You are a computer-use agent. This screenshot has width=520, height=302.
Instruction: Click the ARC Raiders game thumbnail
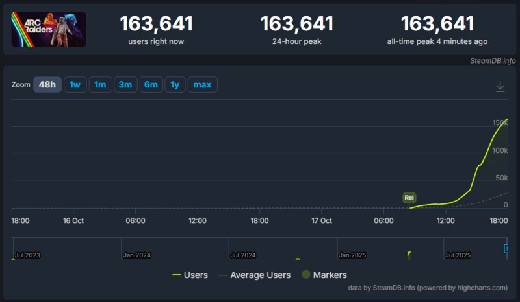tap(49, 29)
